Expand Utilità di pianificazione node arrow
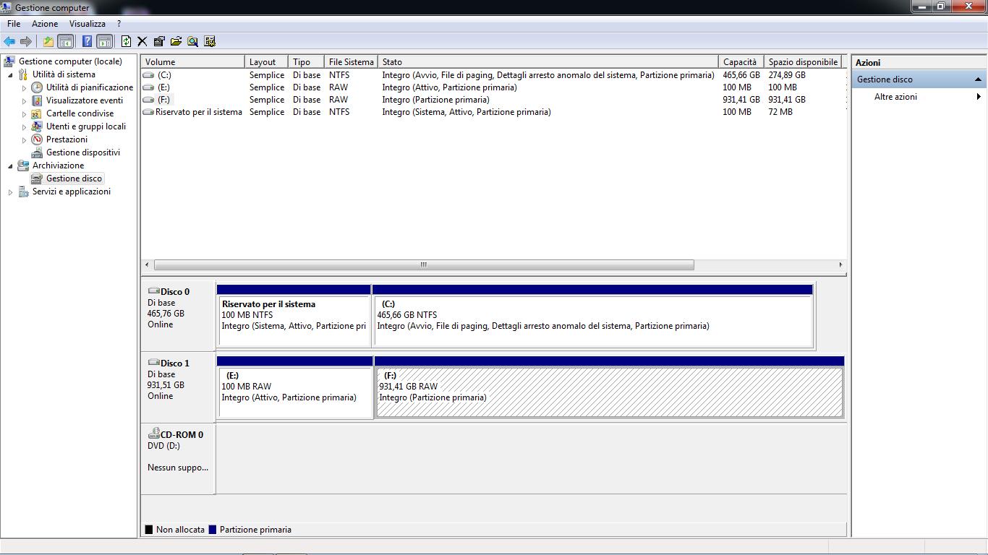This screenshot has height=555, width=988. coord(24,87)
